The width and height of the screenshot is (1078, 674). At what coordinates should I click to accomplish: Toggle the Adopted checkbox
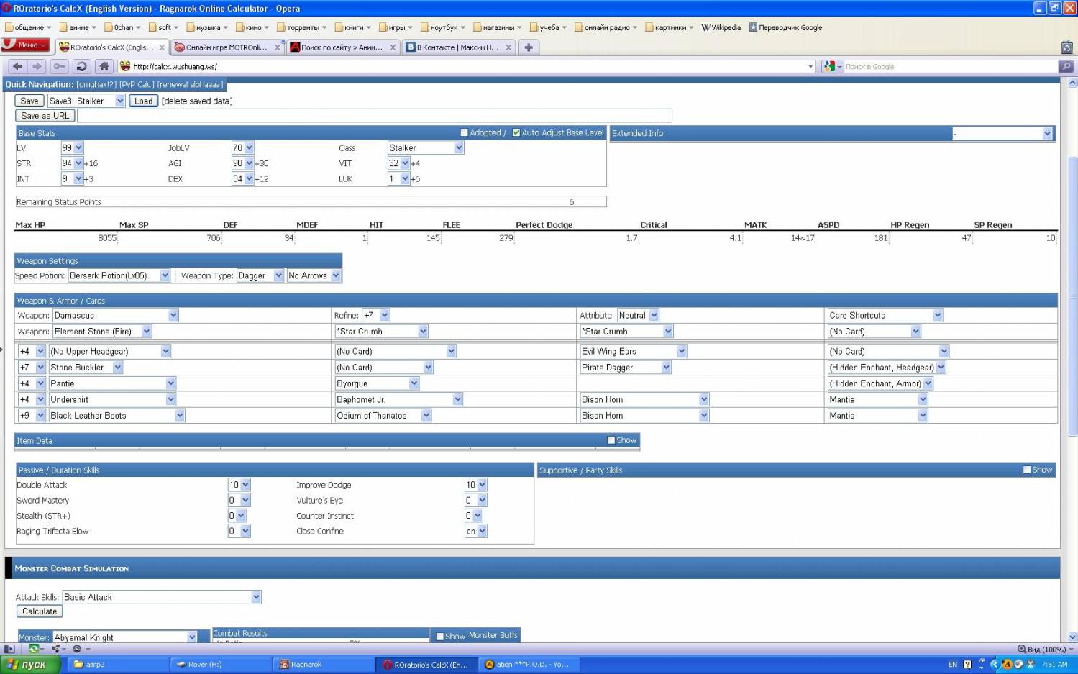point(465,132)
